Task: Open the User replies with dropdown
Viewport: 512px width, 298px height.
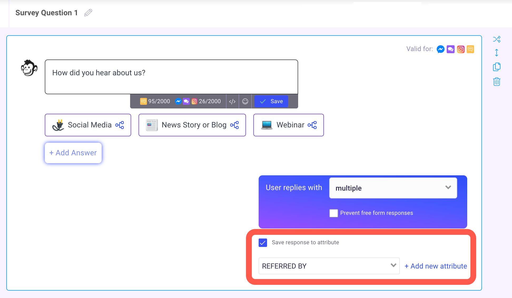Action: 393,188
